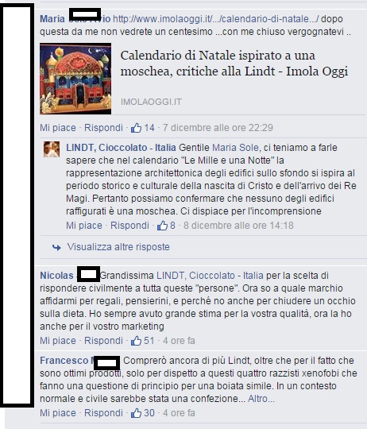Image resolution: width=367 pixels, height=429 pixels.
Task: Expand Visualizza altre risposte replies
Action: 118,247
